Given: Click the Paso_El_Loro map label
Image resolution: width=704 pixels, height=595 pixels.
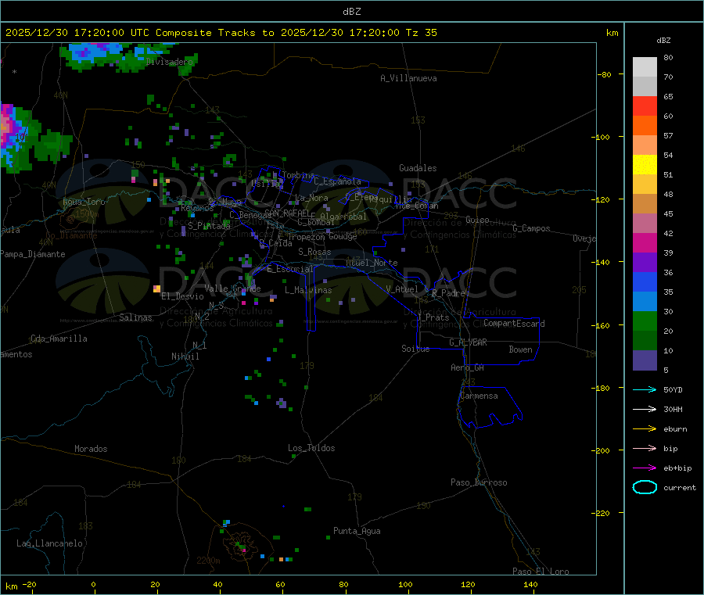Looking at the screenshot, I should (541, 572).
